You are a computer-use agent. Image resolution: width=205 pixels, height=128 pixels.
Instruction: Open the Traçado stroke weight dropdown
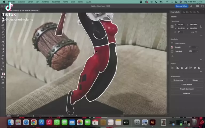click(x=197, y=47)
